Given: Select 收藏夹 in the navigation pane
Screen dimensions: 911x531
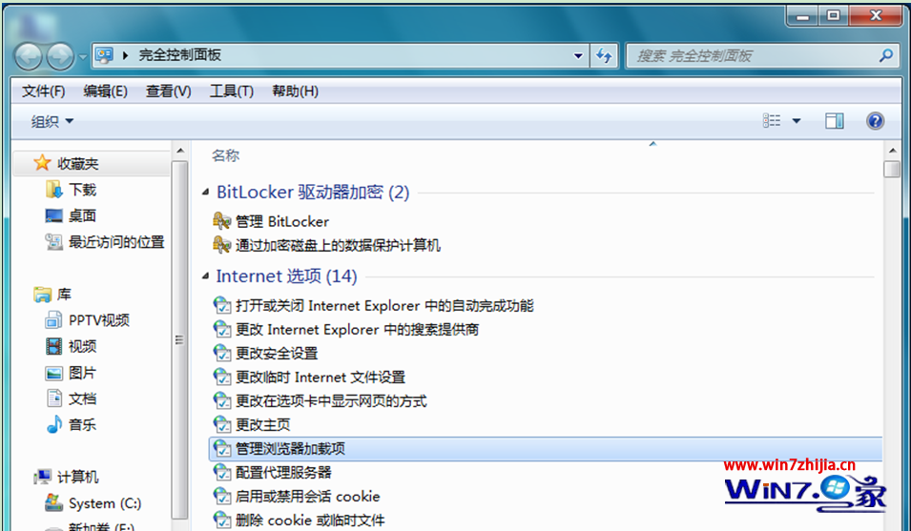Looking at the screenshot, I should point(78,164).
